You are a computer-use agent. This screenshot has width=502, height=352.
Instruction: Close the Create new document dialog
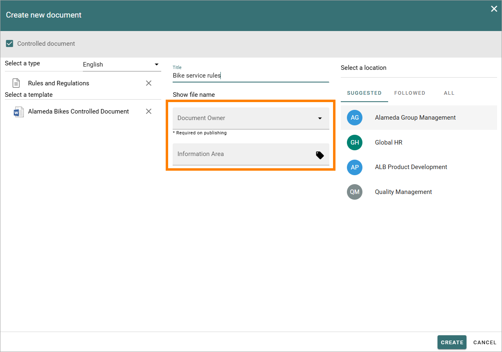tap(494, 9)
